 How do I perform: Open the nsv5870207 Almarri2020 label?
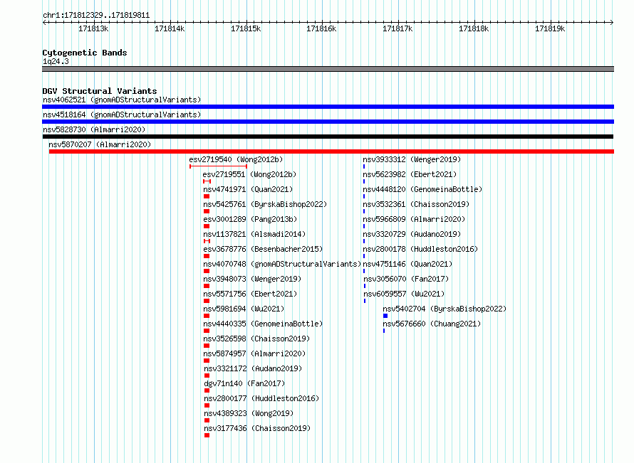click(x=100, y=144)
